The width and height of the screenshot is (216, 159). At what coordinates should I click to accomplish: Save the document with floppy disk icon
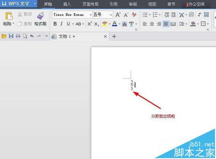[x=11, y=36]
